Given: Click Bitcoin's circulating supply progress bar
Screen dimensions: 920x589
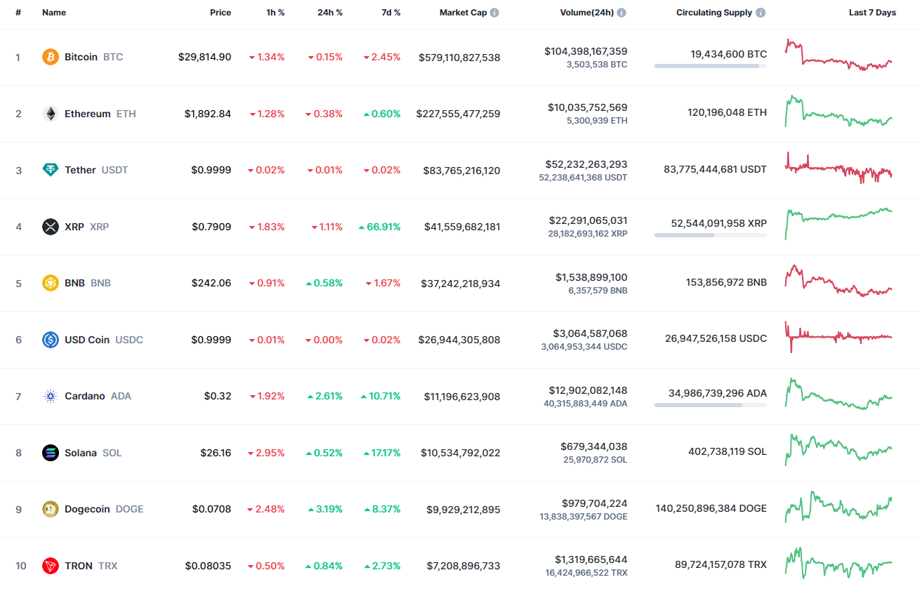Looking at the screenshot, I should [710, 67].
